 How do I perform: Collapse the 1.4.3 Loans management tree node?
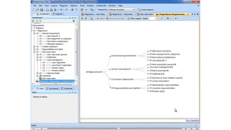pyautogui.click(x=38, y=60)
